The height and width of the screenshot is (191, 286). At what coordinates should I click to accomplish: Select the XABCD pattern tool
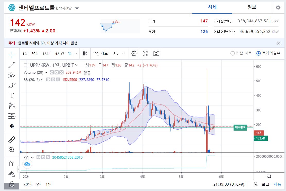[x=12, y=106]
